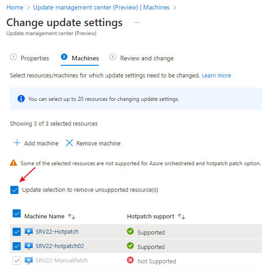The image size is (262, 280).
Task: Click the X icon for Remove machine
Action: [x=69, y=143]
